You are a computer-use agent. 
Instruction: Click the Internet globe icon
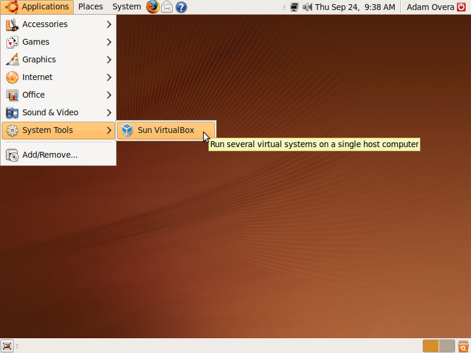click(12, 77)
